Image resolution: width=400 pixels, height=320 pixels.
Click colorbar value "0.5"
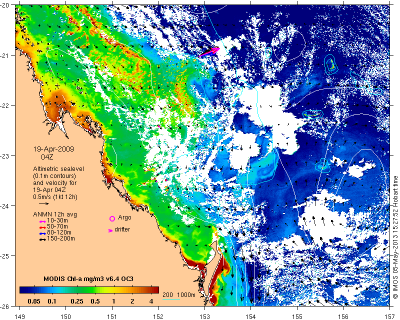[x=95, y=301]
